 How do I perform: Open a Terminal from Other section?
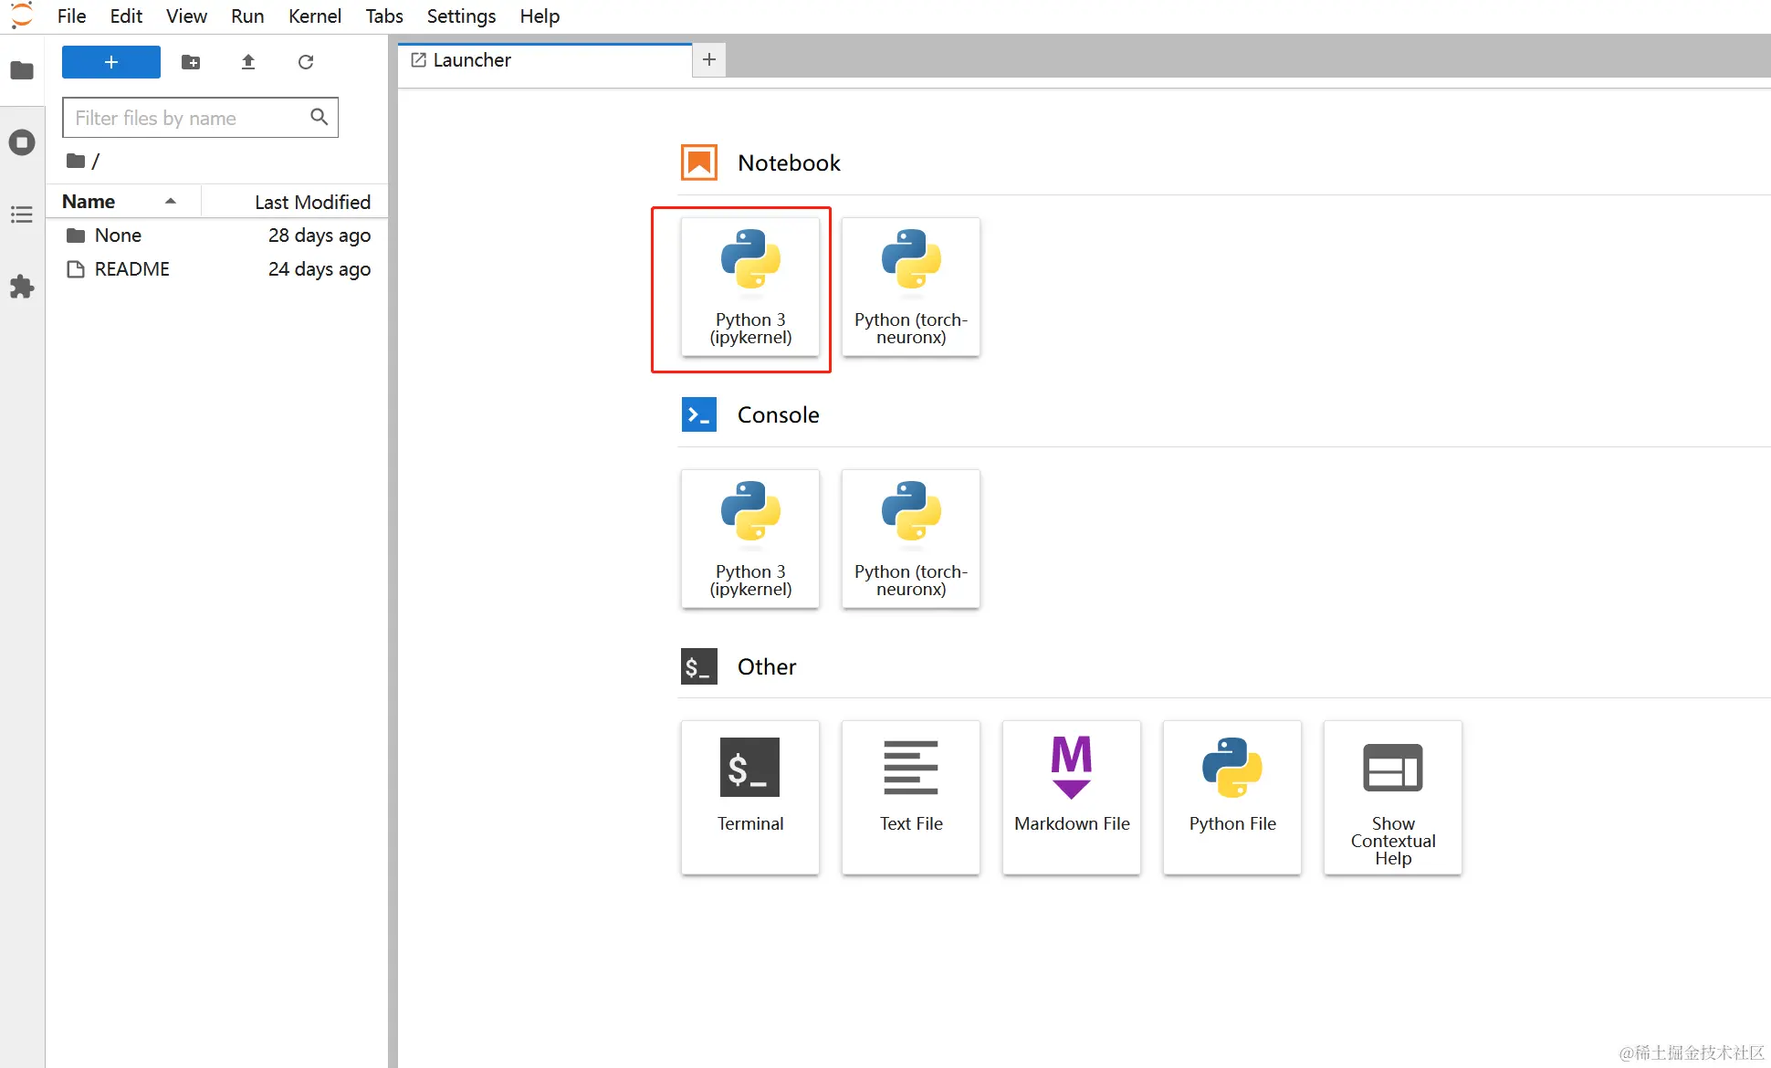750,796
